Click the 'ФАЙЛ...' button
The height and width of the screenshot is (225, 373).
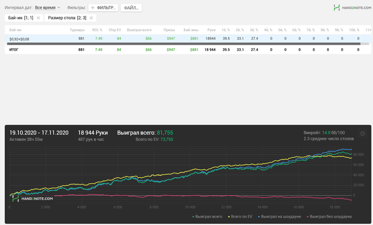tap(131, 7)
